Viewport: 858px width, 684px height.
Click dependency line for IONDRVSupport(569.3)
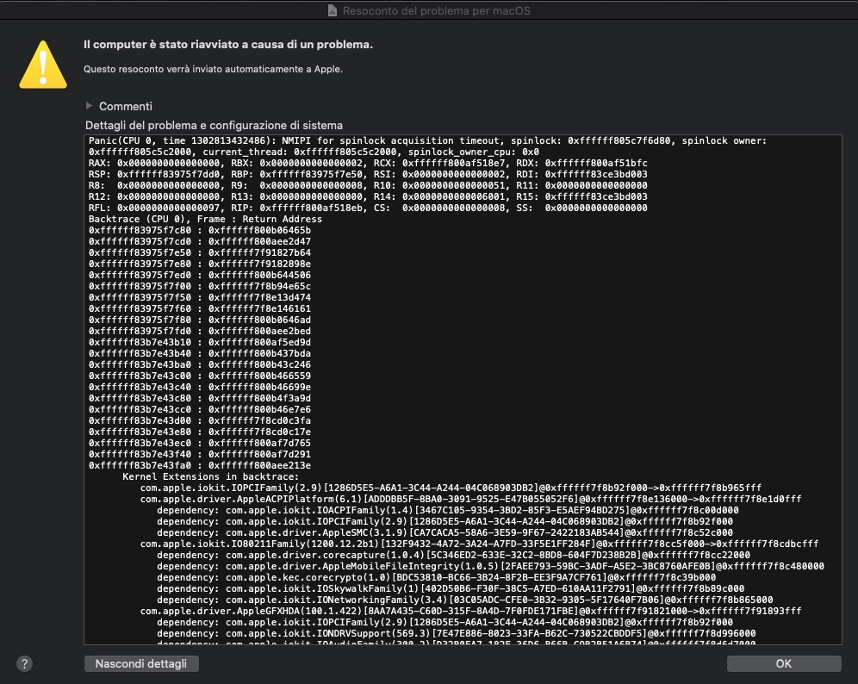click(457, 634)
